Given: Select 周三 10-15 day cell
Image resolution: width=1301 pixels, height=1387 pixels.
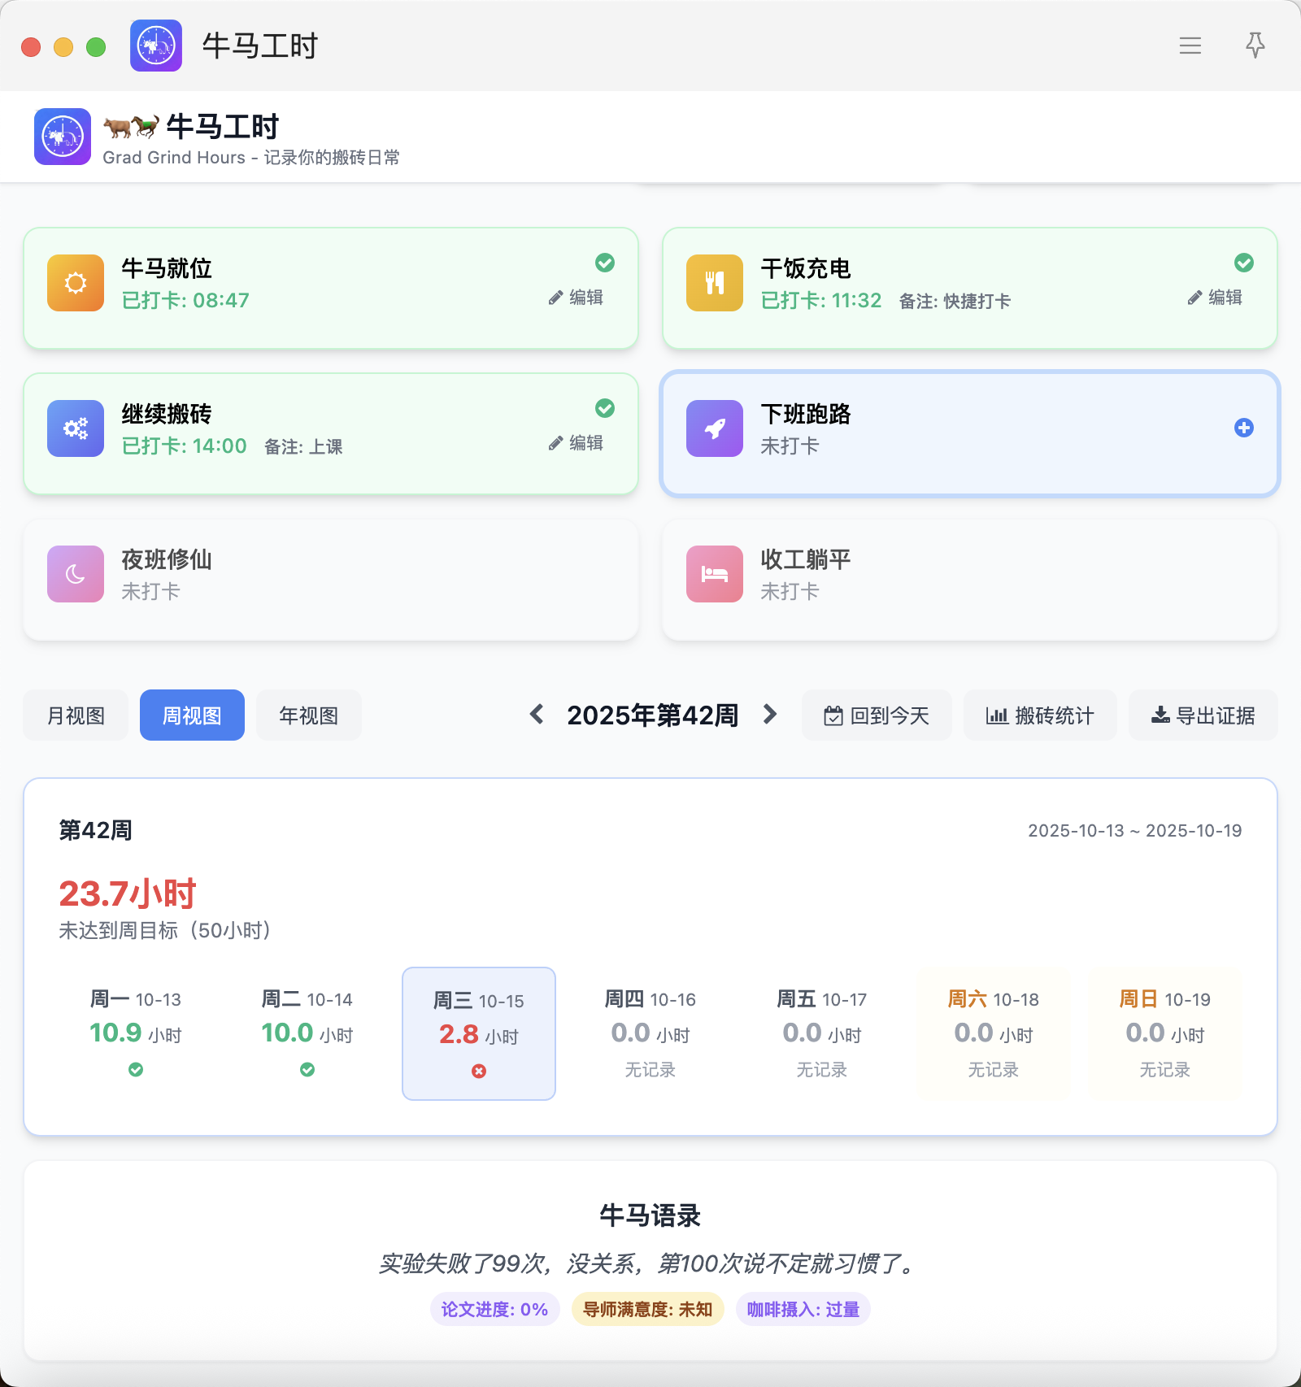Looking at the screenshot, I should click(x=479, y=1033).
